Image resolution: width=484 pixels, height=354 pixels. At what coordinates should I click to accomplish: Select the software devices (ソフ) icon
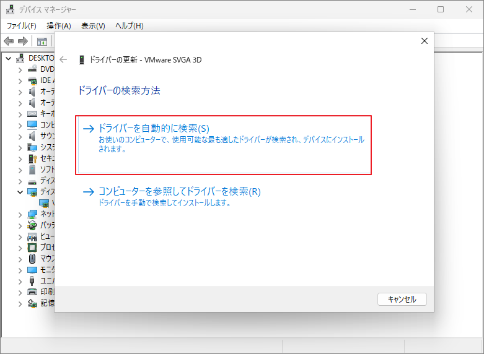(x=32, y=170)
